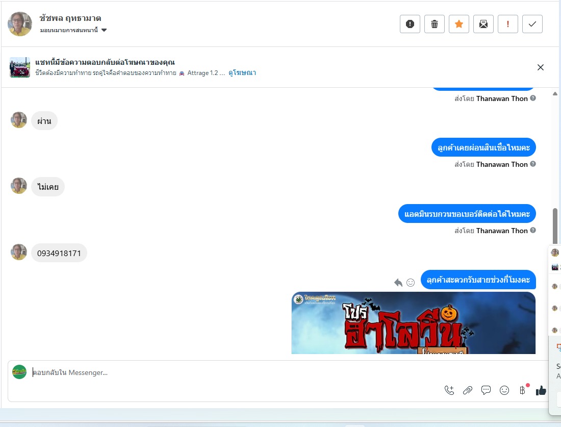Image resolution: width=561 pixels, height=427 pixels.
Task: Delete conversation using trash icon
Action: 435,24
